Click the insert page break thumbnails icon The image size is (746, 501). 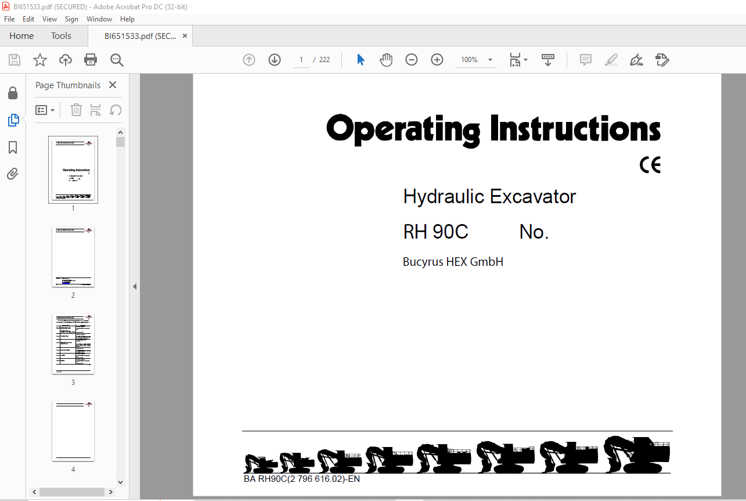[x=96, y=110]
